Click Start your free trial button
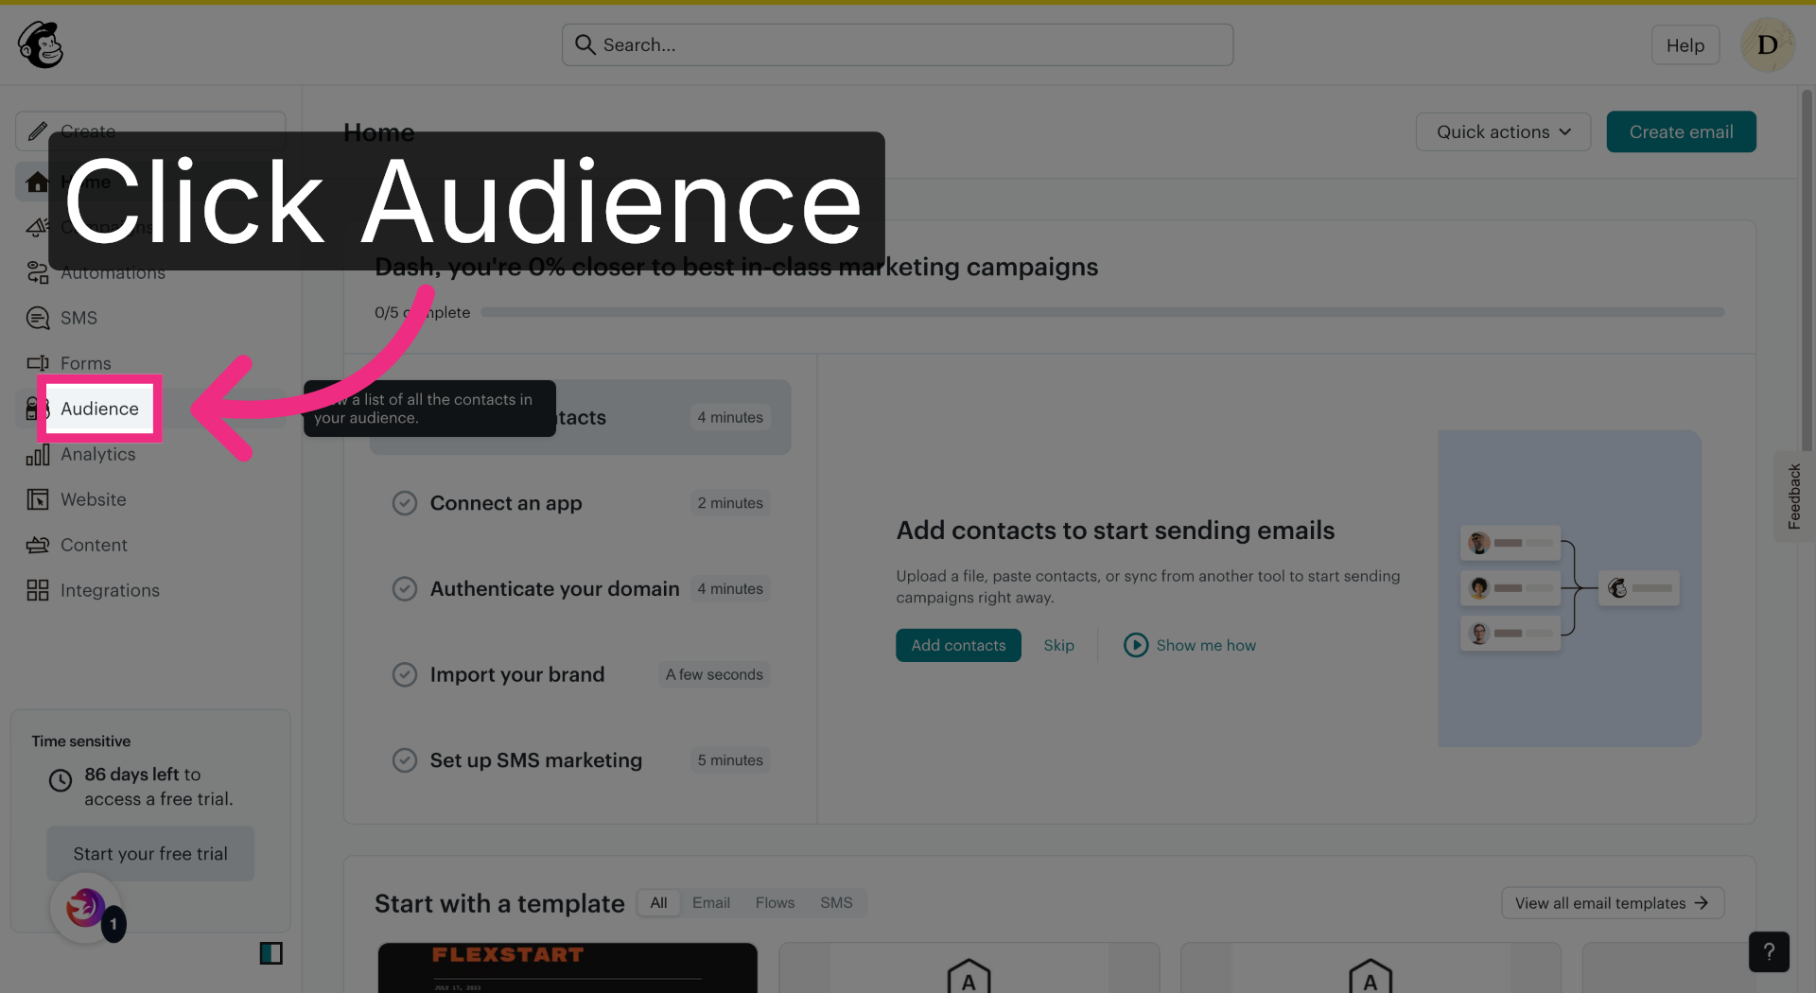Image resolution: width=1816 pixels, height=993 pixels. (150, 854)
